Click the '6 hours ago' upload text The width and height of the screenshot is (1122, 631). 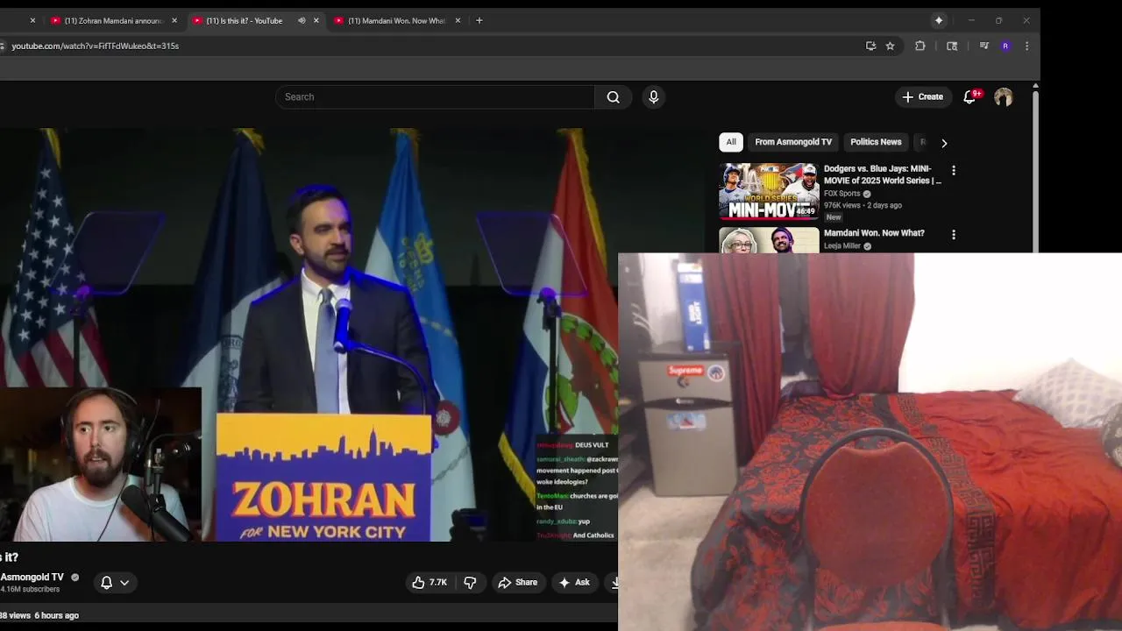(56, 615)
